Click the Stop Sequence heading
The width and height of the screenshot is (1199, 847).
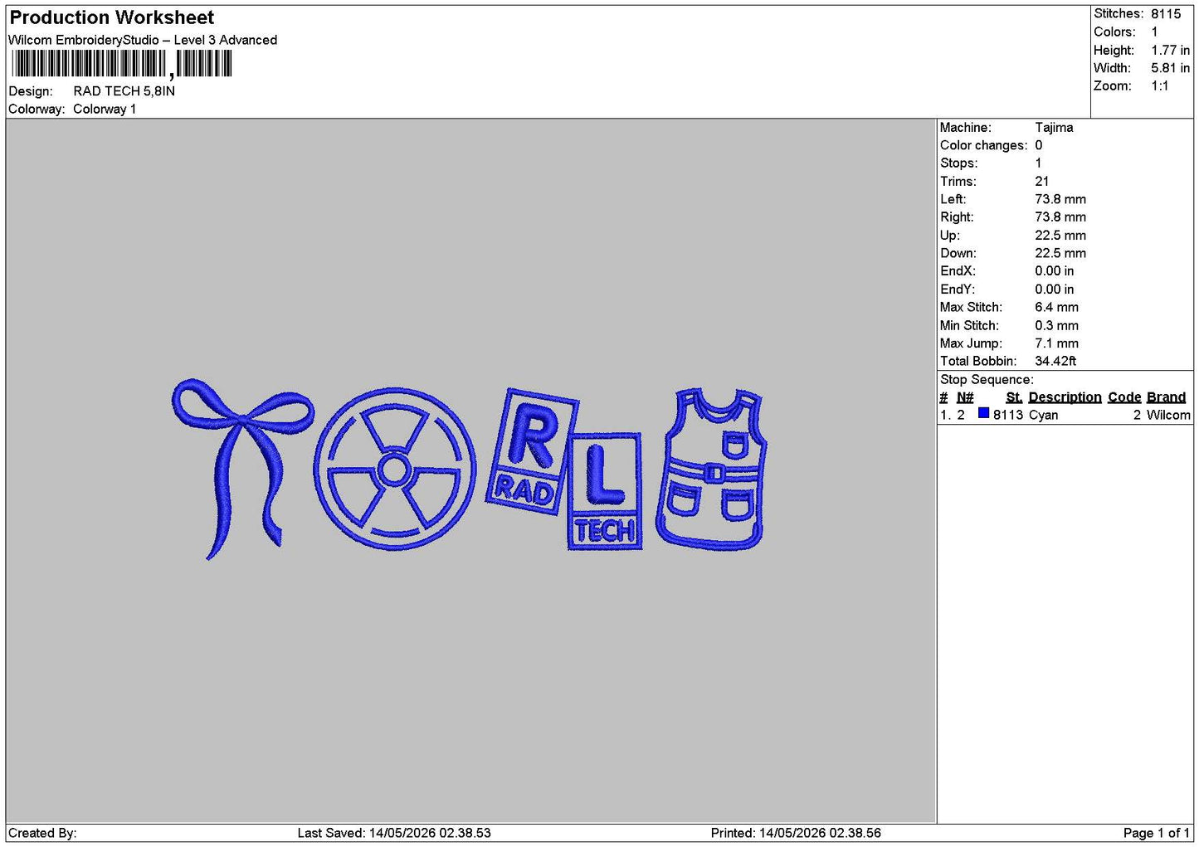[987, 379]
